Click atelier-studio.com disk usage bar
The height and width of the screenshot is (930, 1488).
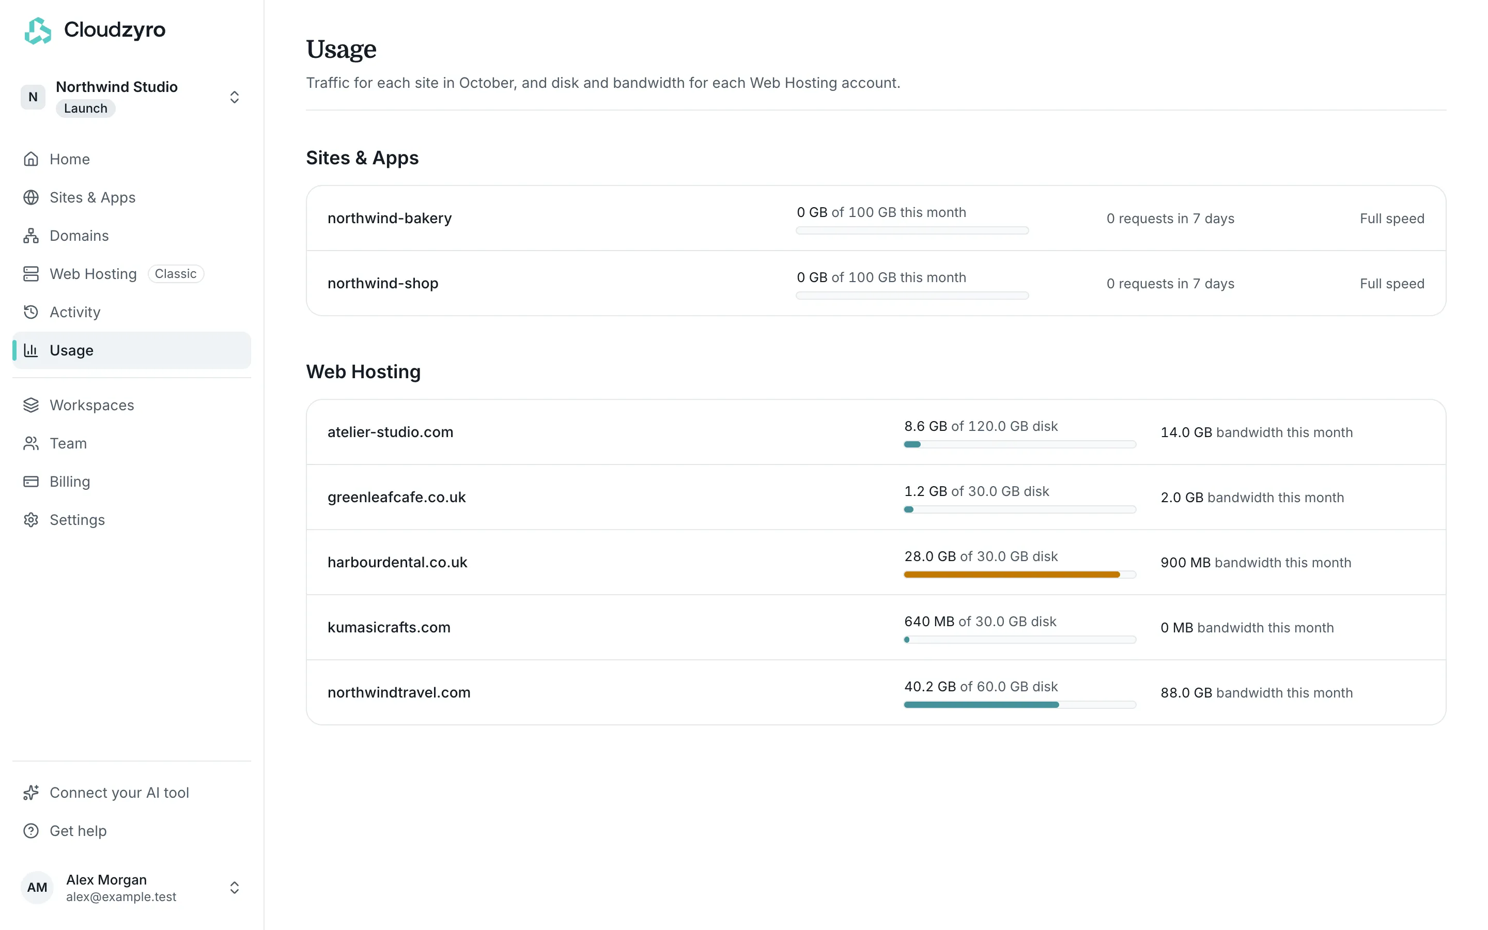pos(1019,445)
